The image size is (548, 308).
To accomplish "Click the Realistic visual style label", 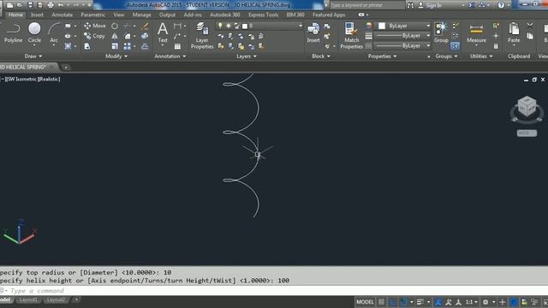I will (49, 80).
